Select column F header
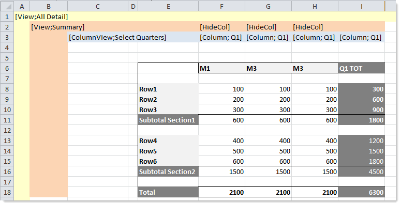Image resolution: width=401 pixels, height=203 pixels. (221, 6)
